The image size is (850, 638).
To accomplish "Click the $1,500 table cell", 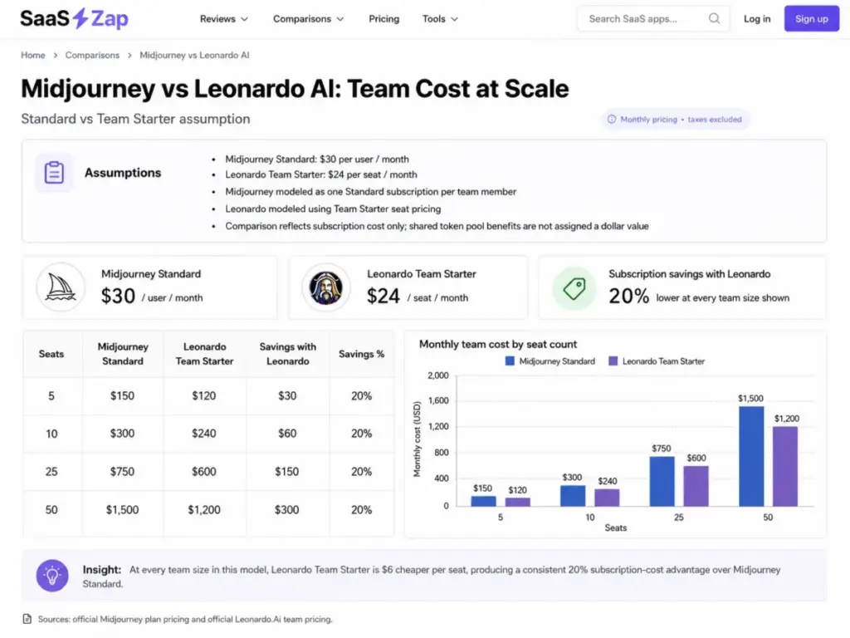I will [123, 510].
